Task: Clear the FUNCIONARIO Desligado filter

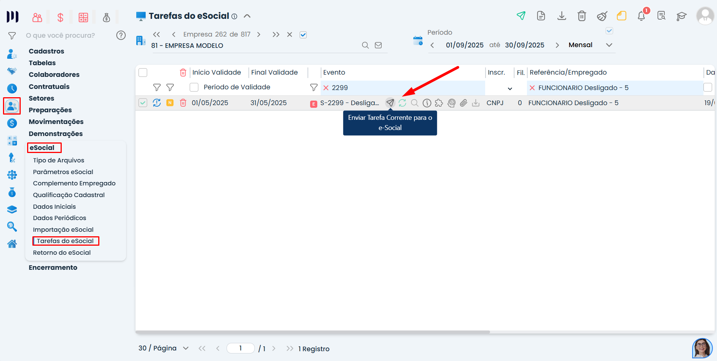Action: tap(532, 88)
